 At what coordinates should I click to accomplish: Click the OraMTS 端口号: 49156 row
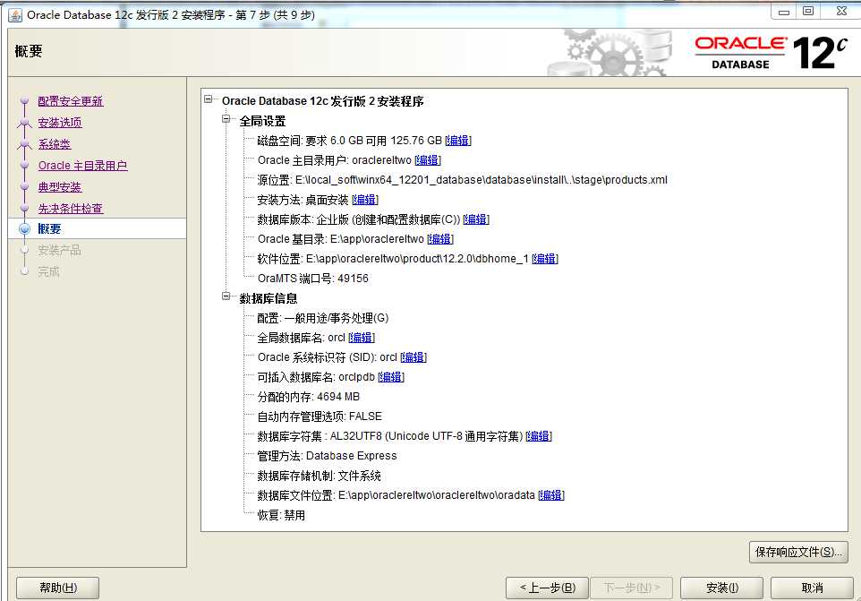[x=313, y=279]
